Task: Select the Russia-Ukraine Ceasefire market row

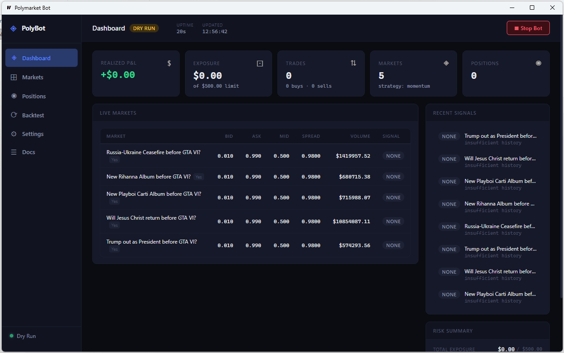Action: 153,152
